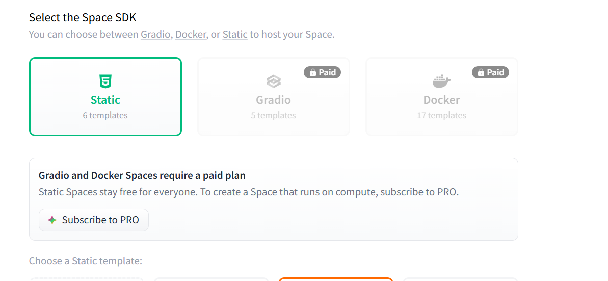Click the lock icon on Docker's Paid badge

pos(481,72)
